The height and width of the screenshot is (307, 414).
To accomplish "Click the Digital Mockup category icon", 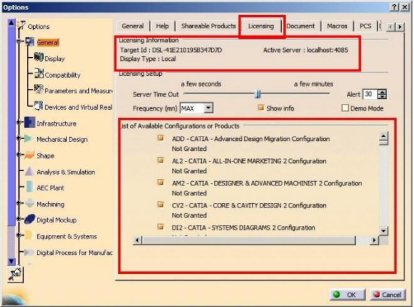I will (29, 220).
